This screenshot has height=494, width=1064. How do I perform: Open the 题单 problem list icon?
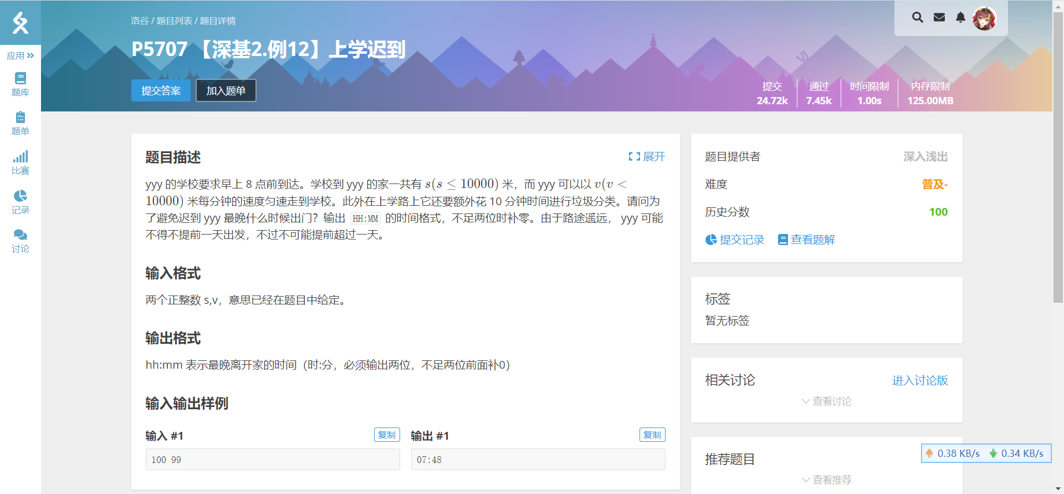tap(21, 118)
